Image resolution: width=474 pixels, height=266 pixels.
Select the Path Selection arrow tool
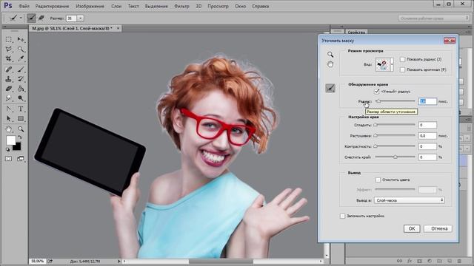pos(8,118)
